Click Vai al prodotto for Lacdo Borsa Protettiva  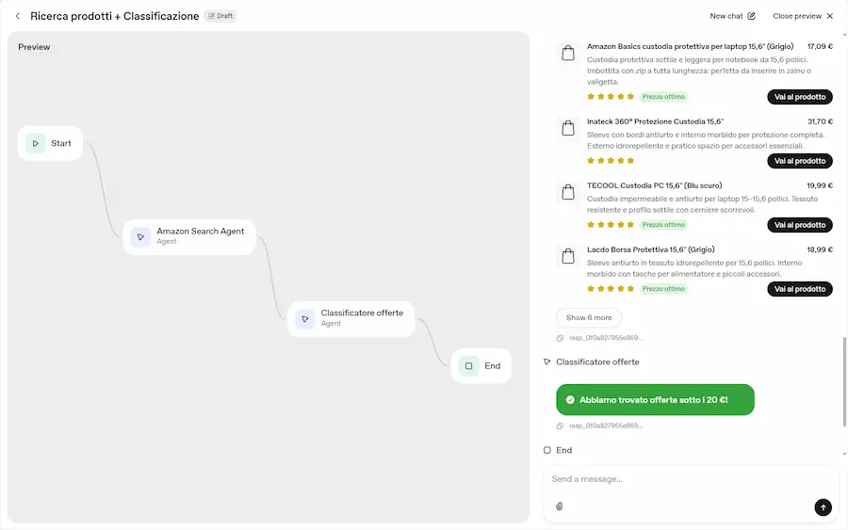tap(799, 289)
